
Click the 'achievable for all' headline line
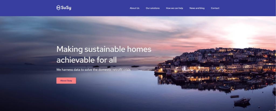tap(87, 60)
